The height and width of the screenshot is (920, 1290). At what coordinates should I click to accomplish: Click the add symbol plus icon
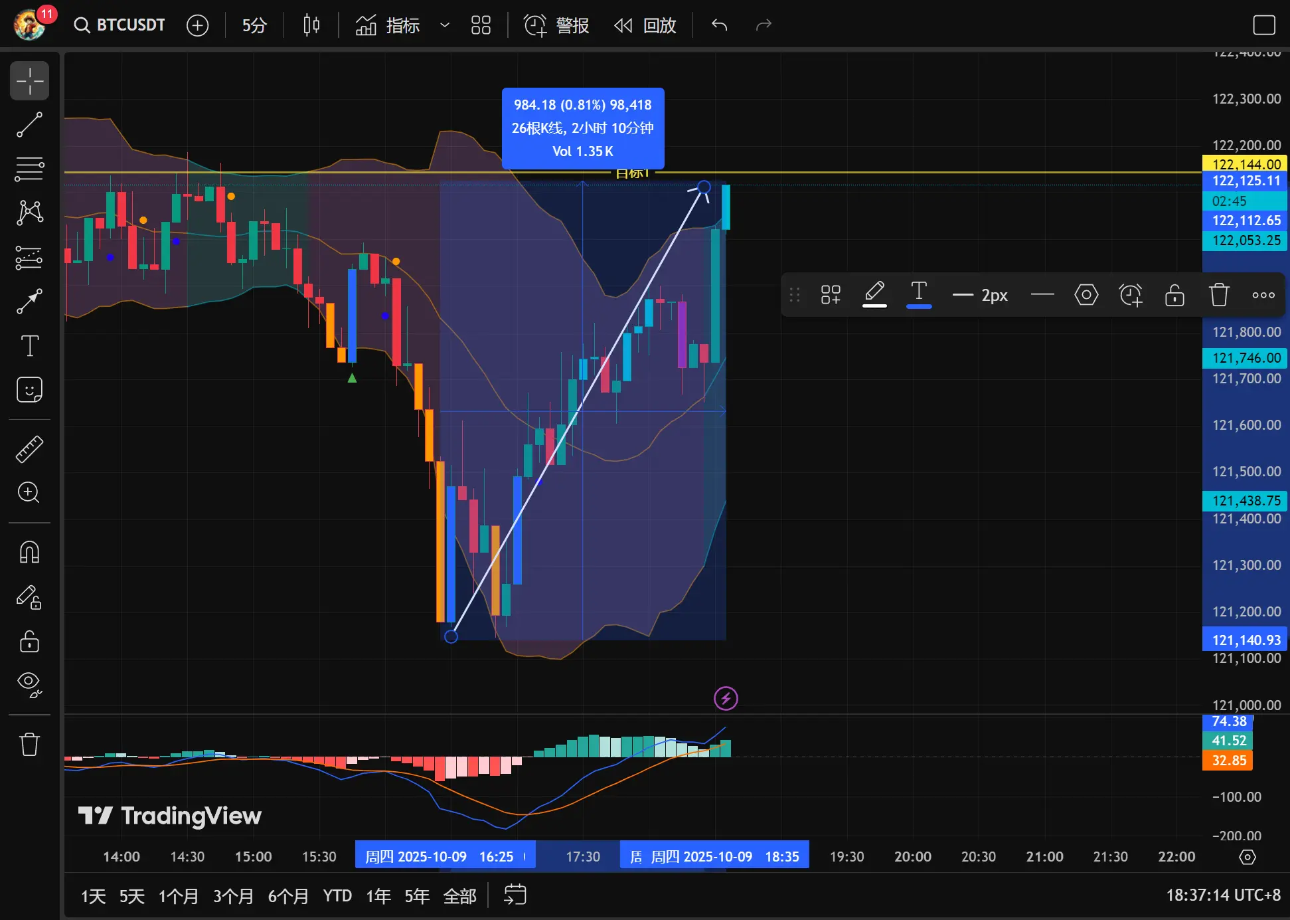click(x=197, y=26)
